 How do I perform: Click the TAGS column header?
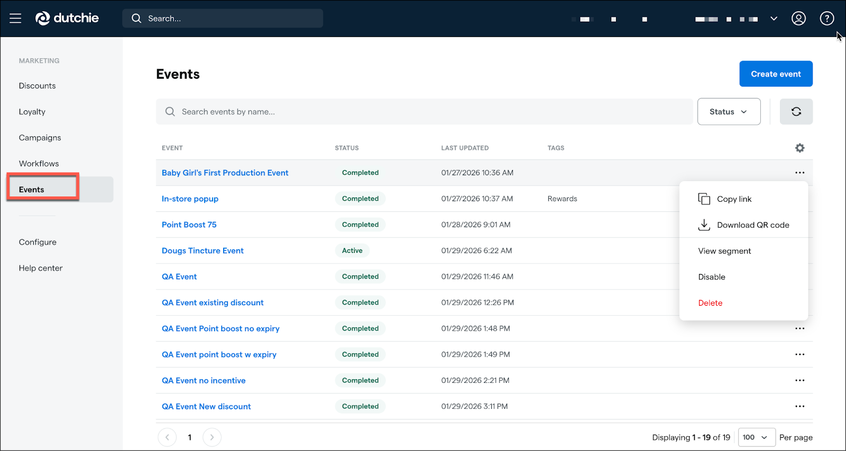point(556,148)
